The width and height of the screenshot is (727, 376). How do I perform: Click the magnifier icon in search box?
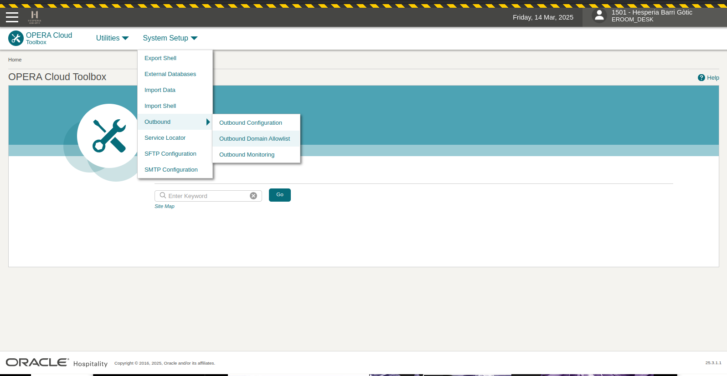pos(163,196)
